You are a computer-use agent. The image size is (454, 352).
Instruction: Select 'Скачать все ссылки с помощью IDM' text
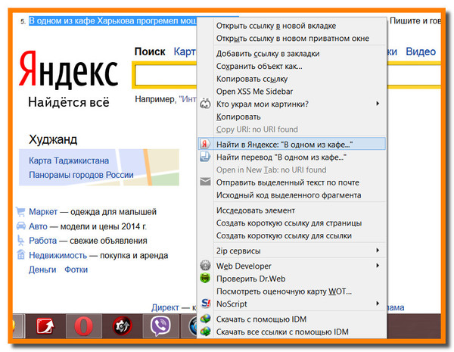point(282,332)
